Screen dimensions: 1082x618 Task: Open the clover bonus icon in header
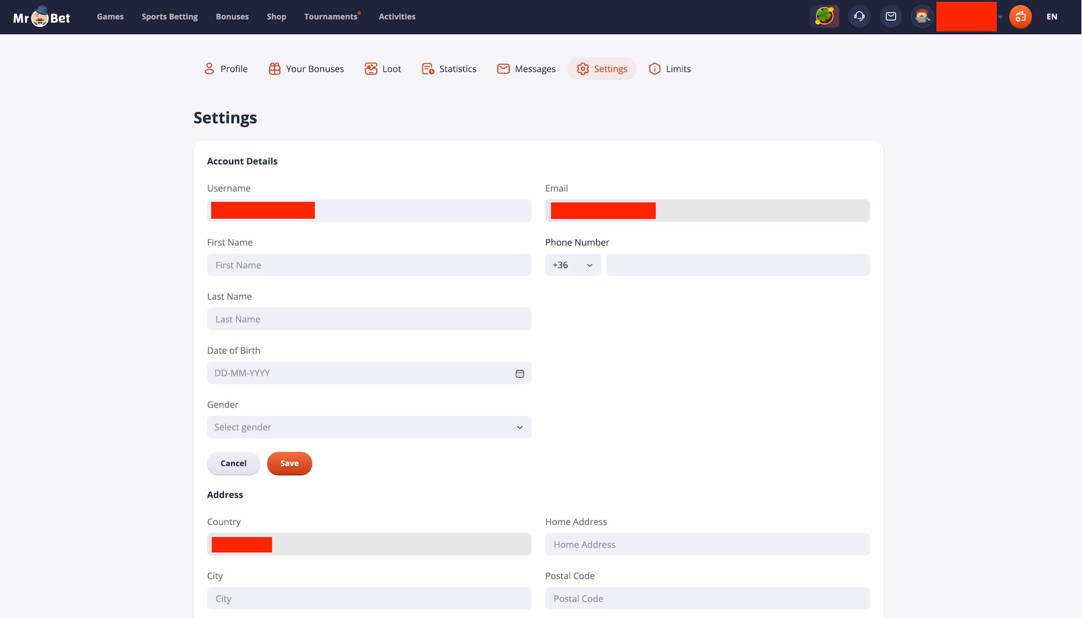tap(824, 16)
